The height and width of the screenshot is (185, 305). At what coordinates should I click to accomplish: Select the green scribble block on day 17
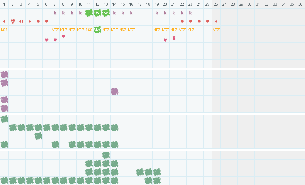click(140, 172)
